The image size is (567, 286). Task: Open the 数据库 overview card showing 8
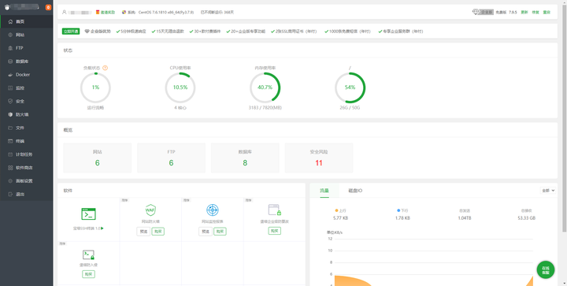pyautogui.click(x=245, y=158)
